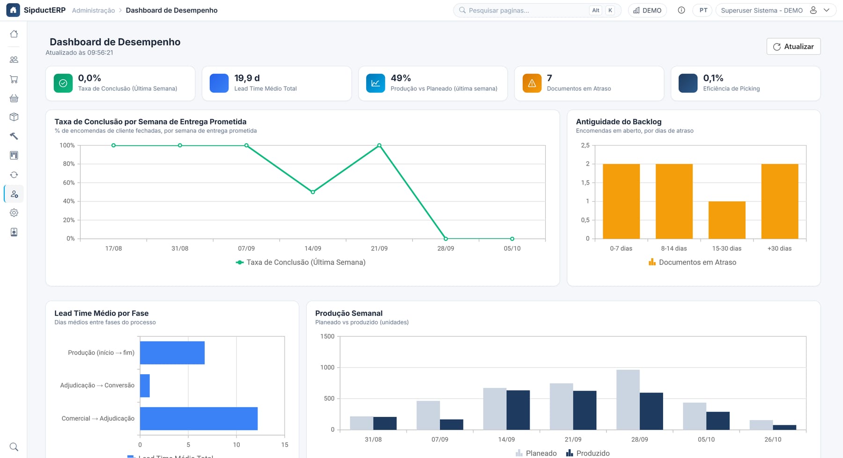Click the 15-30 dias backlog bar
The width and height of the screenshot is (843, 458).
pyautogui.click(x=727, y=220)
